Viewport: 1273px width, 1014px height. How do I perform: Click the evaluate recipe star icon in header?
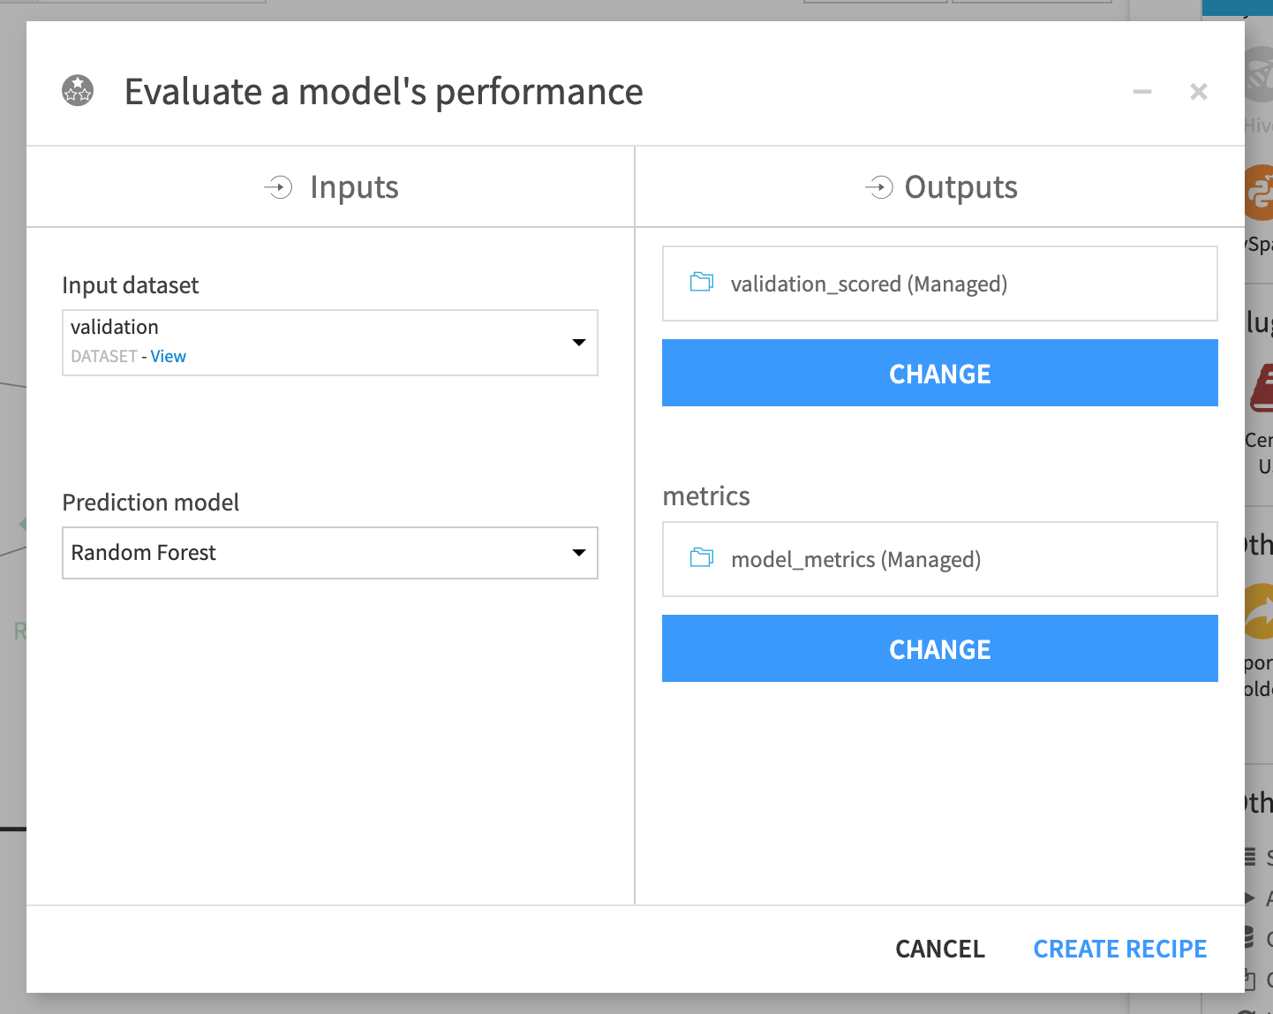[x=78, y=90]
